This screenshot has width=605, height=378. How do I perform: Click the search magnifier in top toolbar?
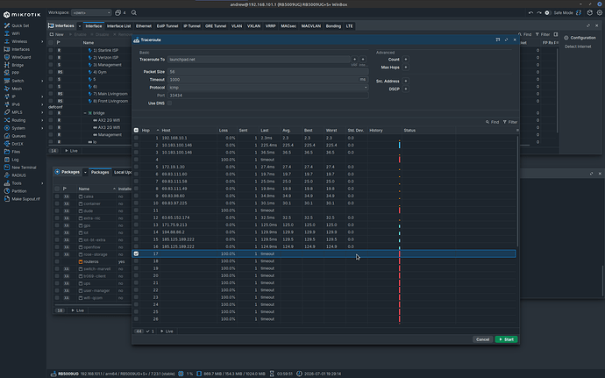point(134,13)
